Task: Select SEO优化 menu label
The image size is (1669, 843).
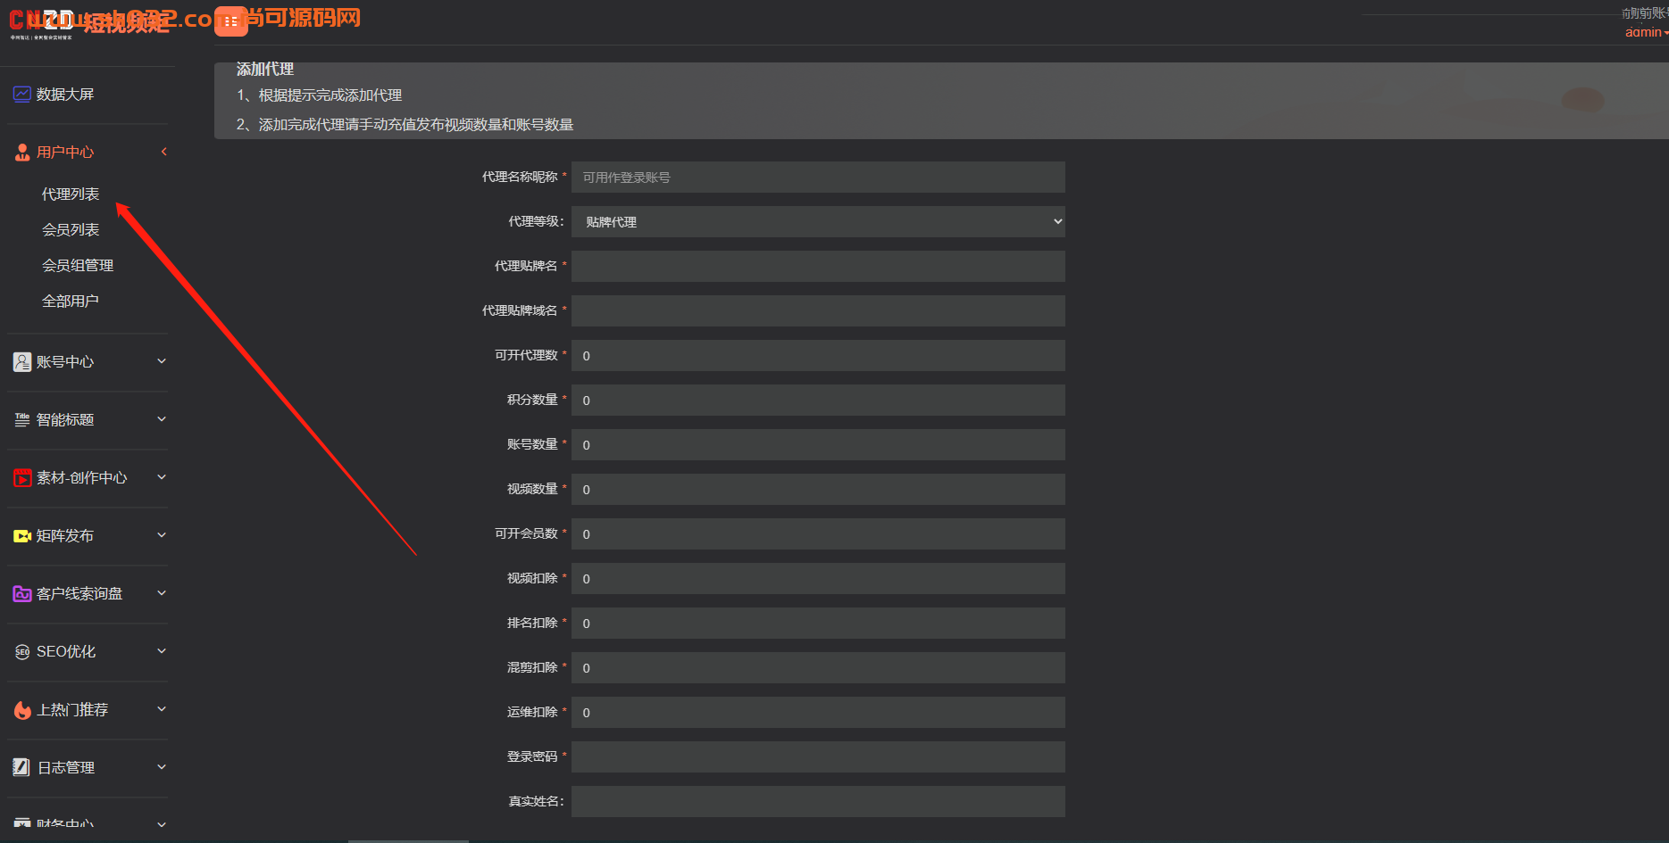Action: (66, 652)
